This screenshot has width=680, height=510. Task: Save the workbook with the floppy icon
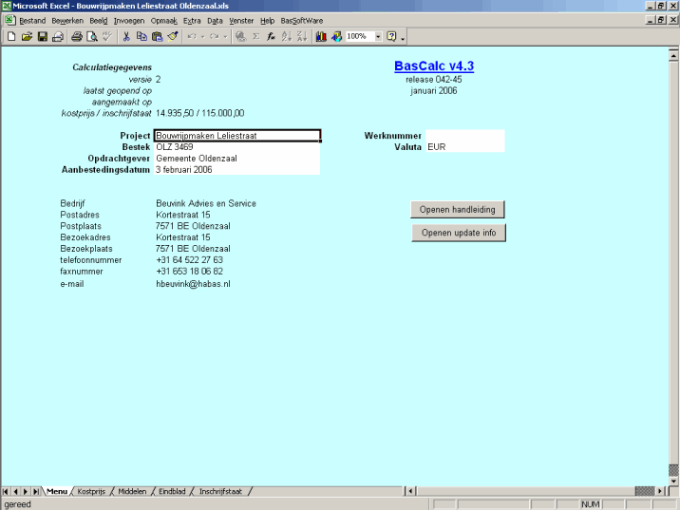pos(42,36)
